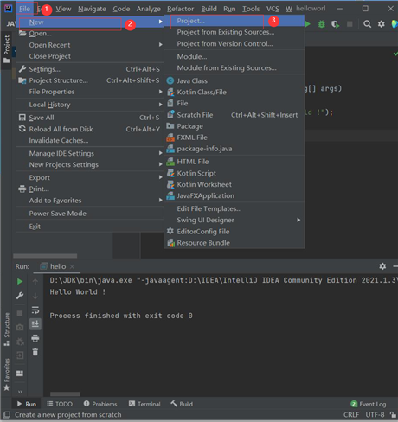Open the Terminal tool window button

pos(144,404)
